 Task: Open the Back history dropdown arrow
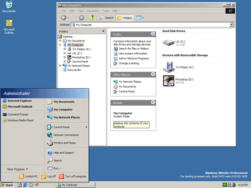[76, 18]
